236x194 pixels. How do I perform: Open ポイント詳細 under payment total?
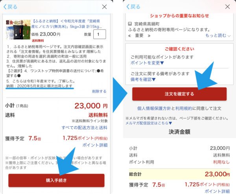(x=217, y=191)
